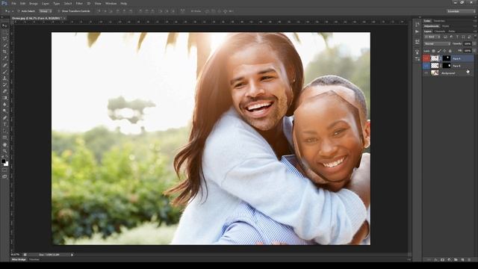478x269 pixels.
Task: Select the Pen tool
Action: (4, 118)
